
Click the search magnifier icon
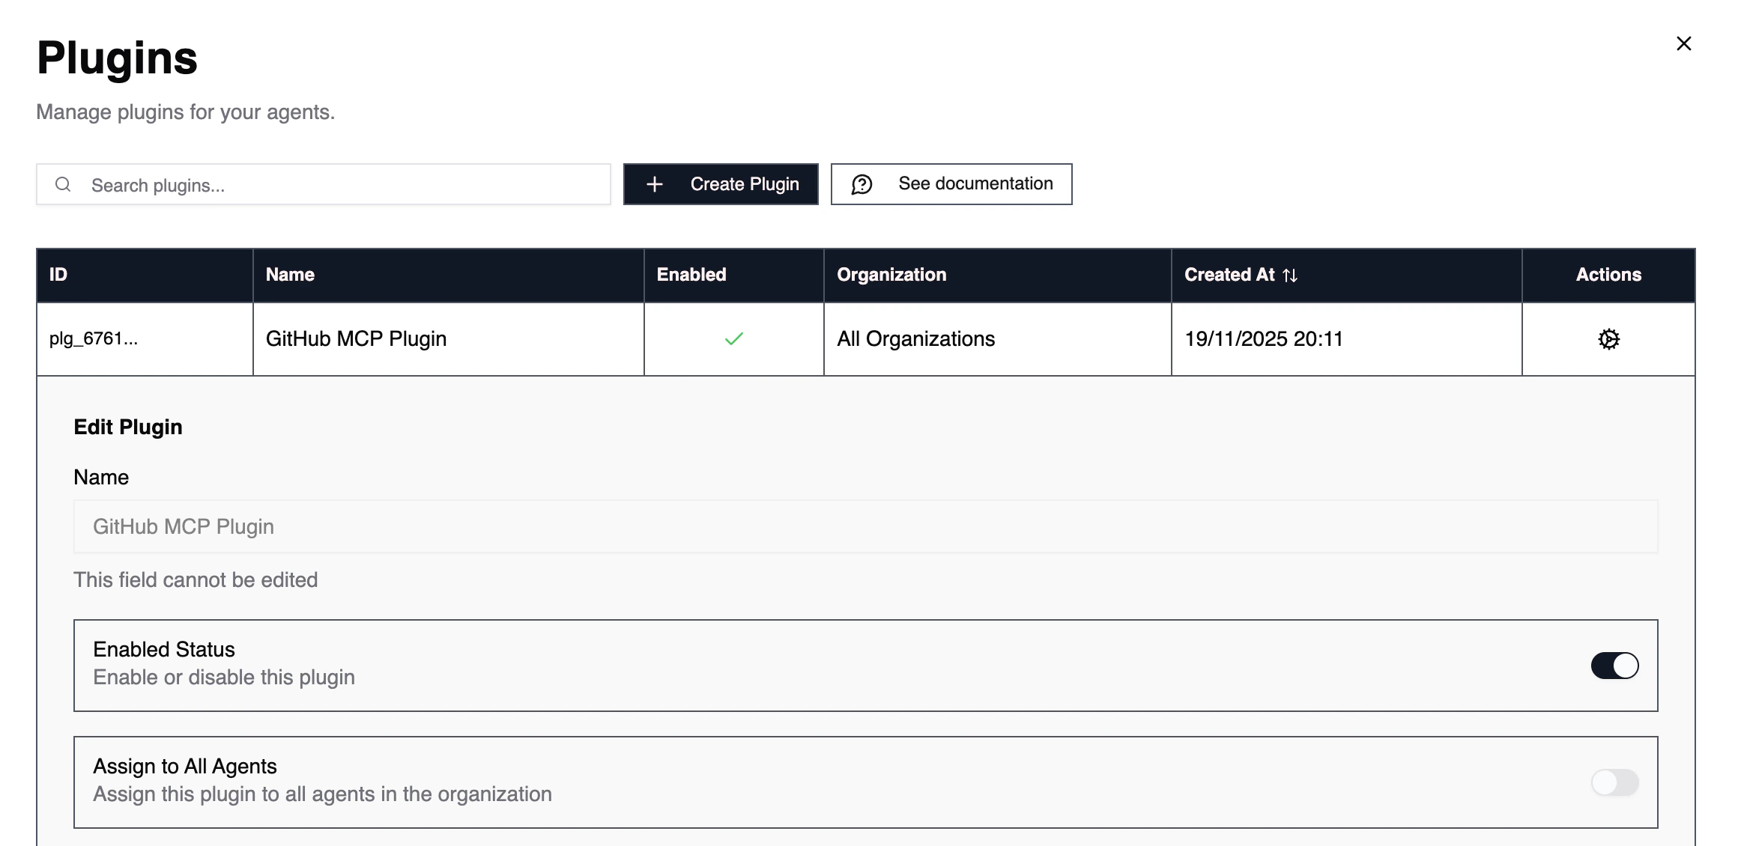pyautogui.click(x=64, y=184)
